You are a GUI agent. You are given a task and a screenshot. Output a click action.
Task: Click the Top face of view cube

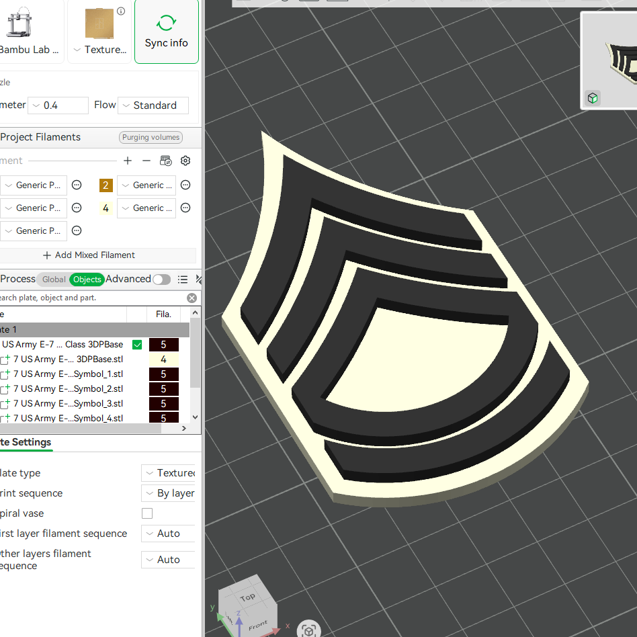tap(247, 596)
